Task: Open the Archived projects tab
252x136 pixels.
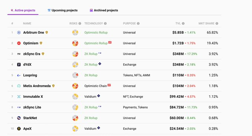Action: (104, 10)
